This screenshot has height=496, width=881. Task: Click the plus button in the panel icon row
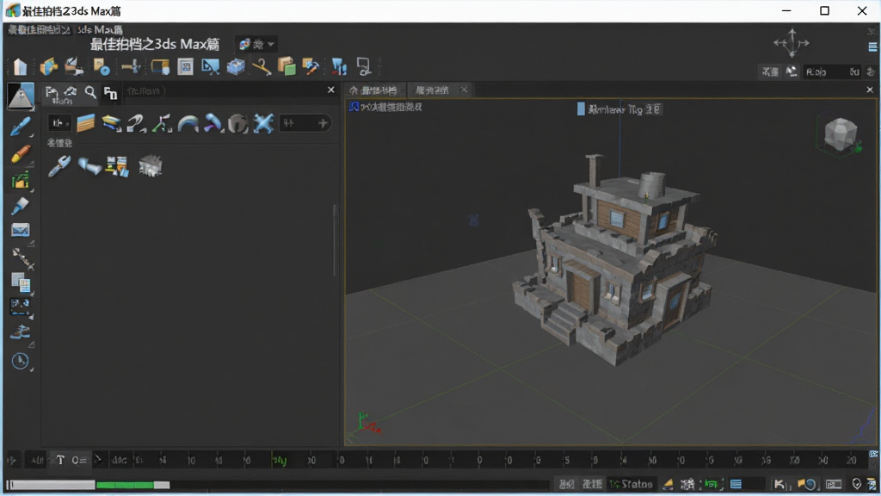[x=323, y=123]
